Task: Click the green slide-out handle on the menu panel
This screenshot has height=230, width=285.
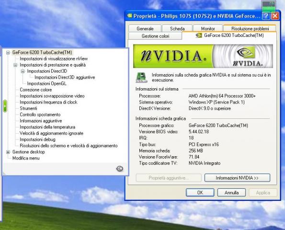Action: tap(5, 106)
